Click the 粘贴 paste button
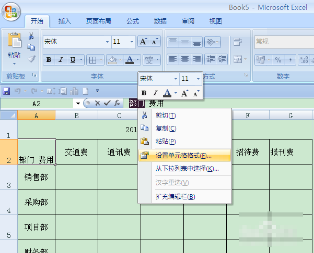 click(x=14, y=48)
